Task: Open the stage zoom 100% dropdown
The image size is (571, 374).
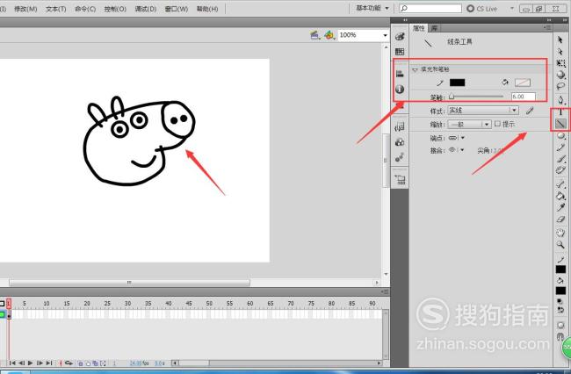Action: point(385,35)
